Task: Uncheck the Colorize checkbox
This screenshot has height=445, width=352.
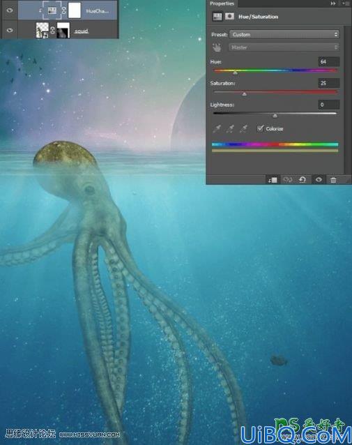Action: pyautogui.click(x=260, y=128)
